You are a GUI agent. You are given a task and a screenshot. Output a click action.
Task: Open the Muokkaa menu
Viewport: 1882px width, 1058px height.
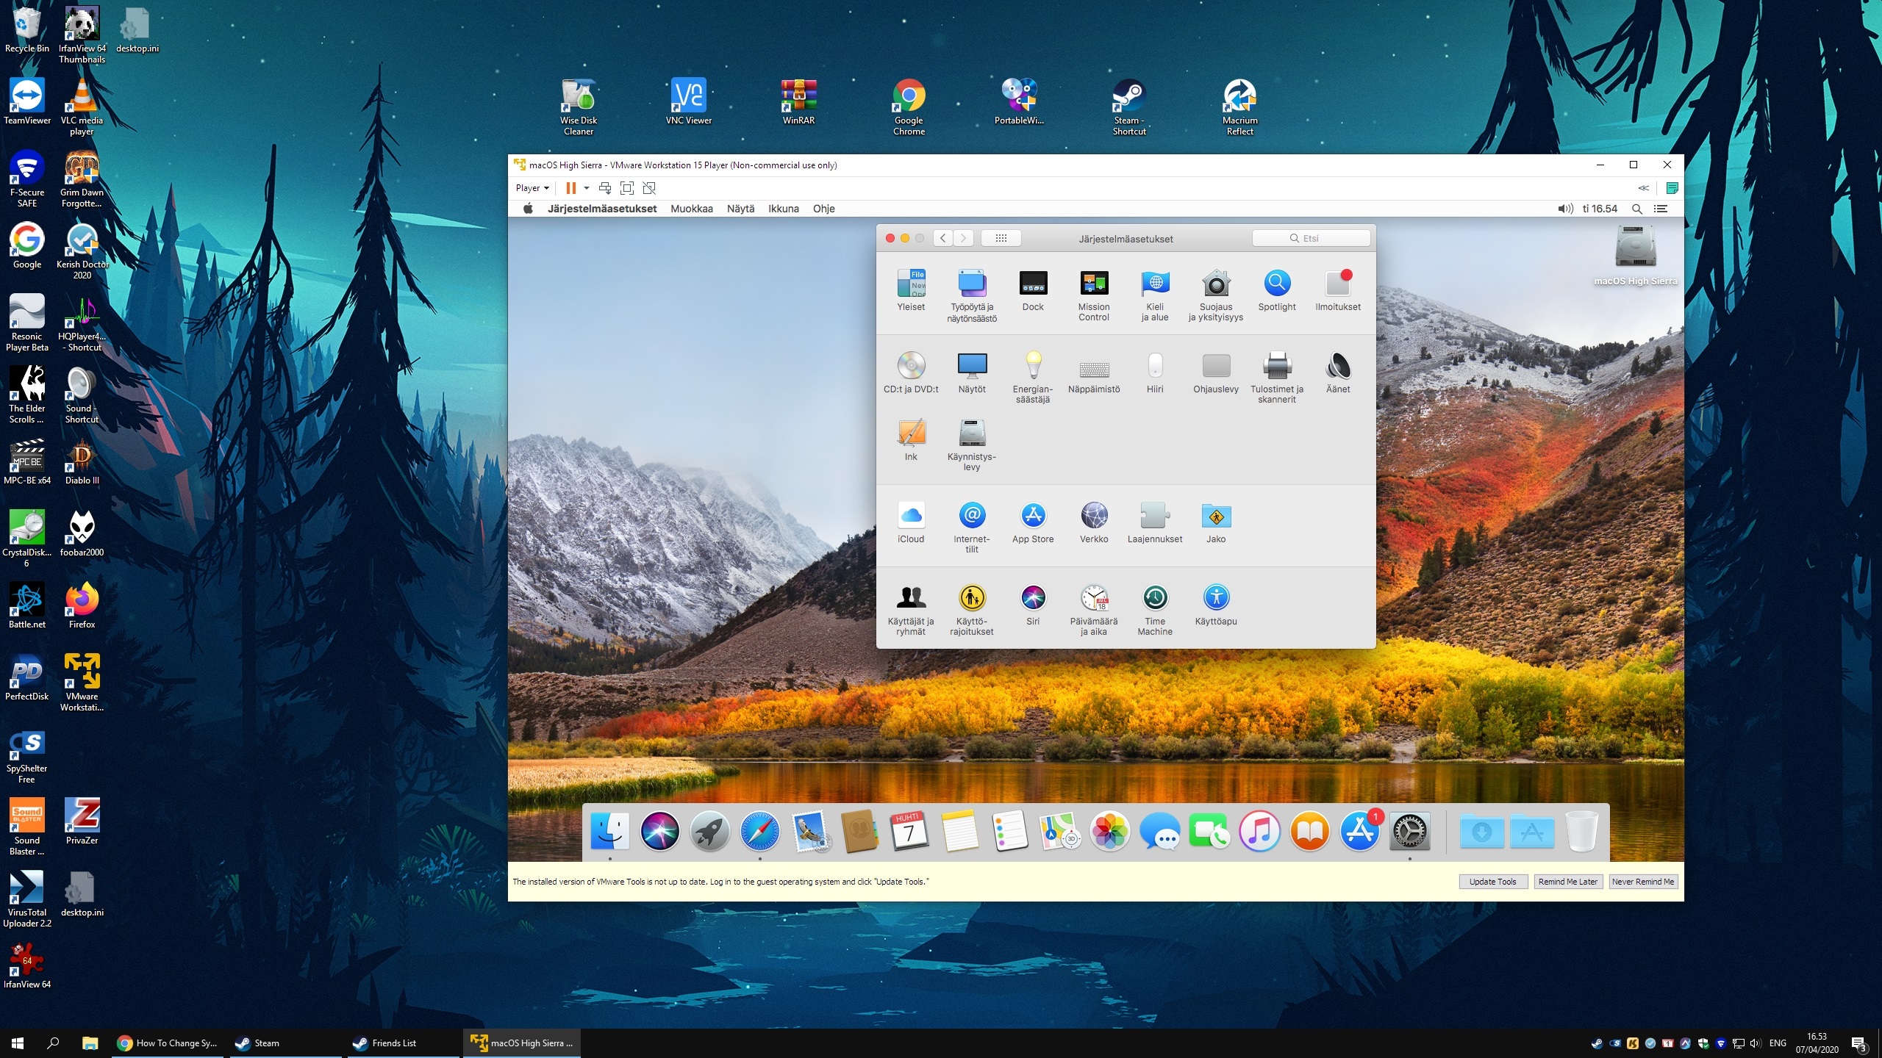[x=691, y=209]
